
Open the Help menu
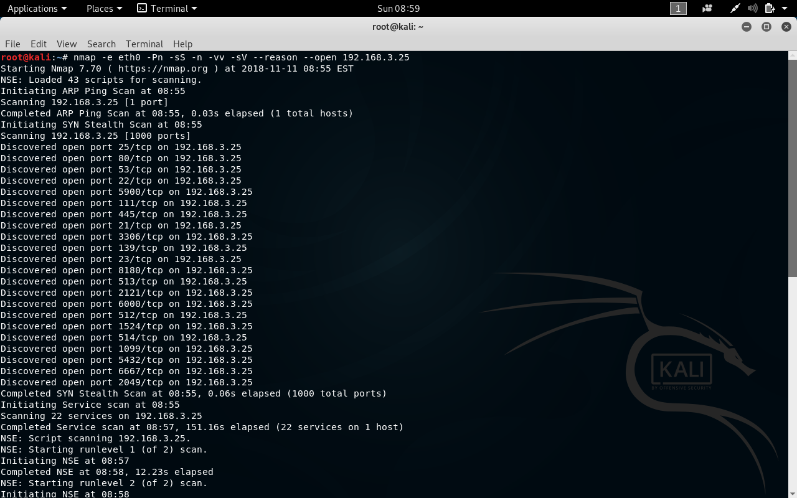pos(182,44)
